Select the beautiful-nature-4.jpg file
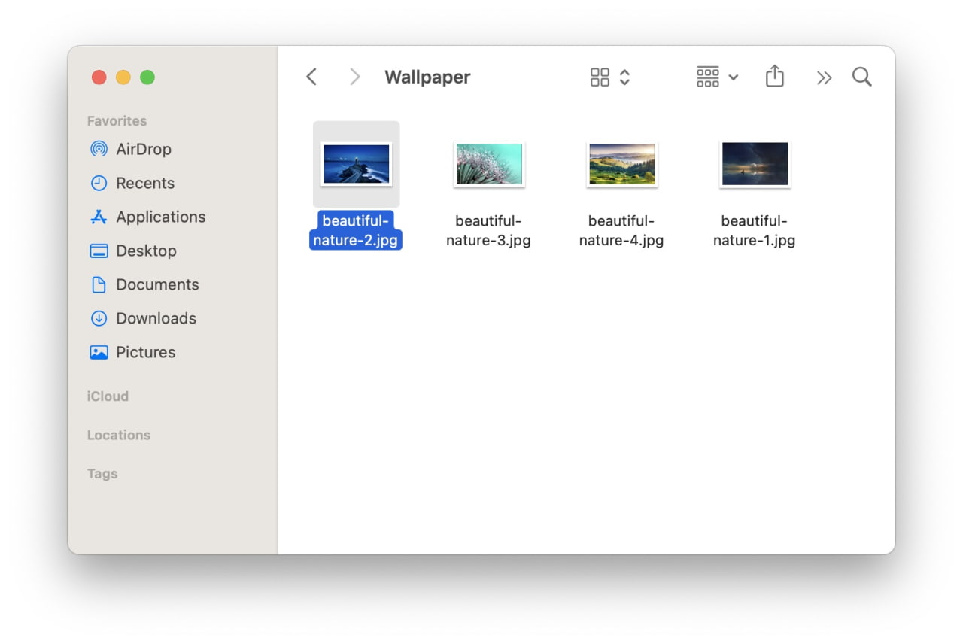 pos(622,164)
